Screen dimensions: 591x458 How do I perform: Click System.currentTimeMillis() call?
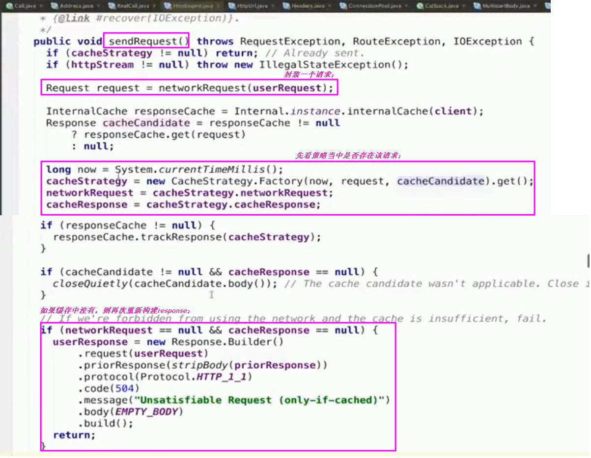click(197, 170)
